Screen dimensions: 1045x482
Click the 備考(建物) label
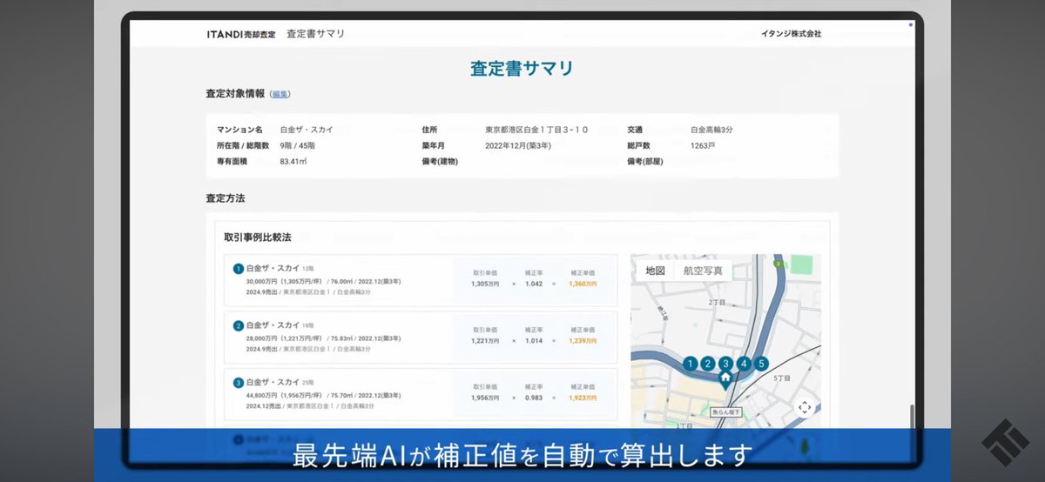coord(440,161)
